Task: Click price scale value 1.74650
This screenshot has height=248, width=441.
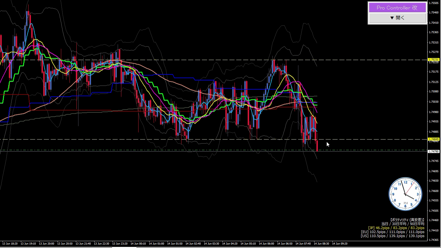Action: (434, 181)
